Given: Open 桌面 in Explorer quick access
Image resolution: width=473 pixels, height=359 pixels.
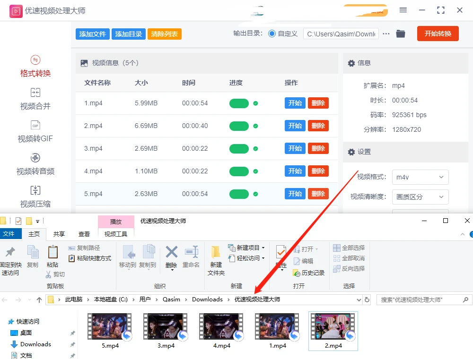Looking at the screenshot, I should point(26,333).
